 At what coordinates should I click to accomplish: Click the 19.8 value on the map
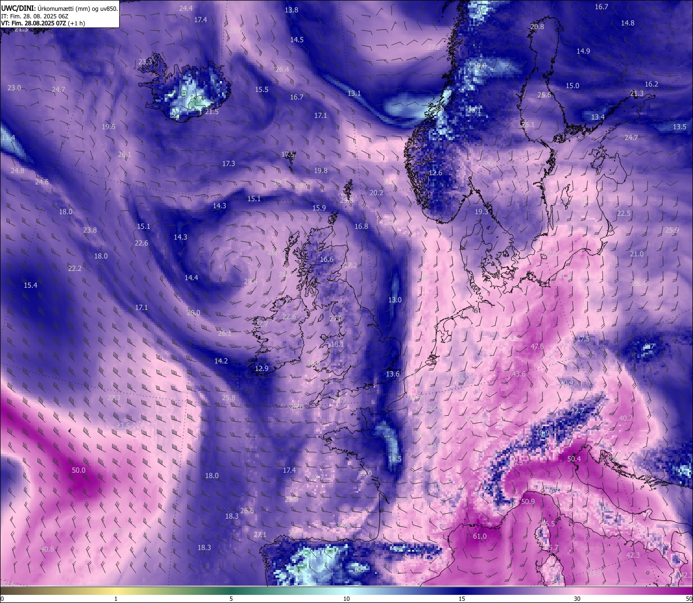click(321, 170)
